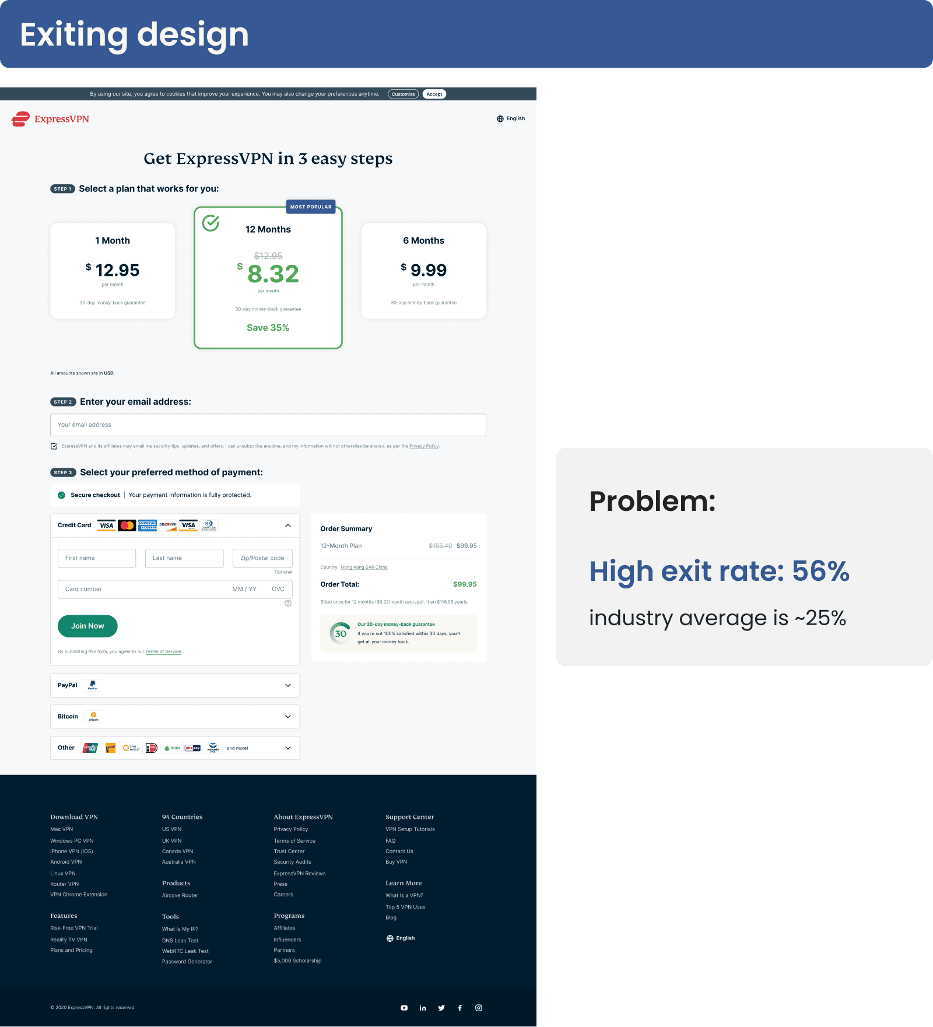Open the Terms of Service link below Join Now

[x=163, y=652]
